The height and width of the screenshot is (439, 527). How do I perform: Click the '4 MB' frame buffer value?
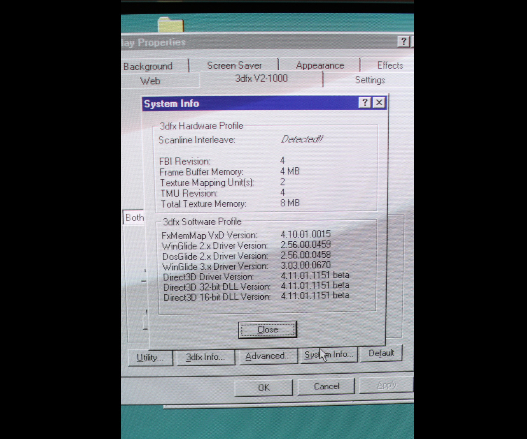click(x=290, y=171)
